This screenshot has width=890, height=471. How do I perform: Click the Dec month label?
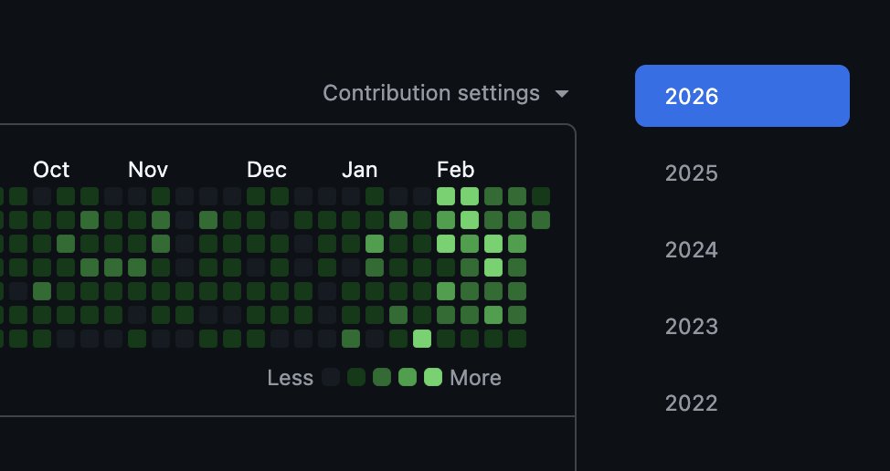[x=266, y=170]
